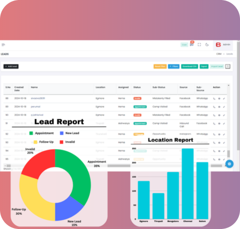Edit lead perumal with pencil icon

(224, 107)
